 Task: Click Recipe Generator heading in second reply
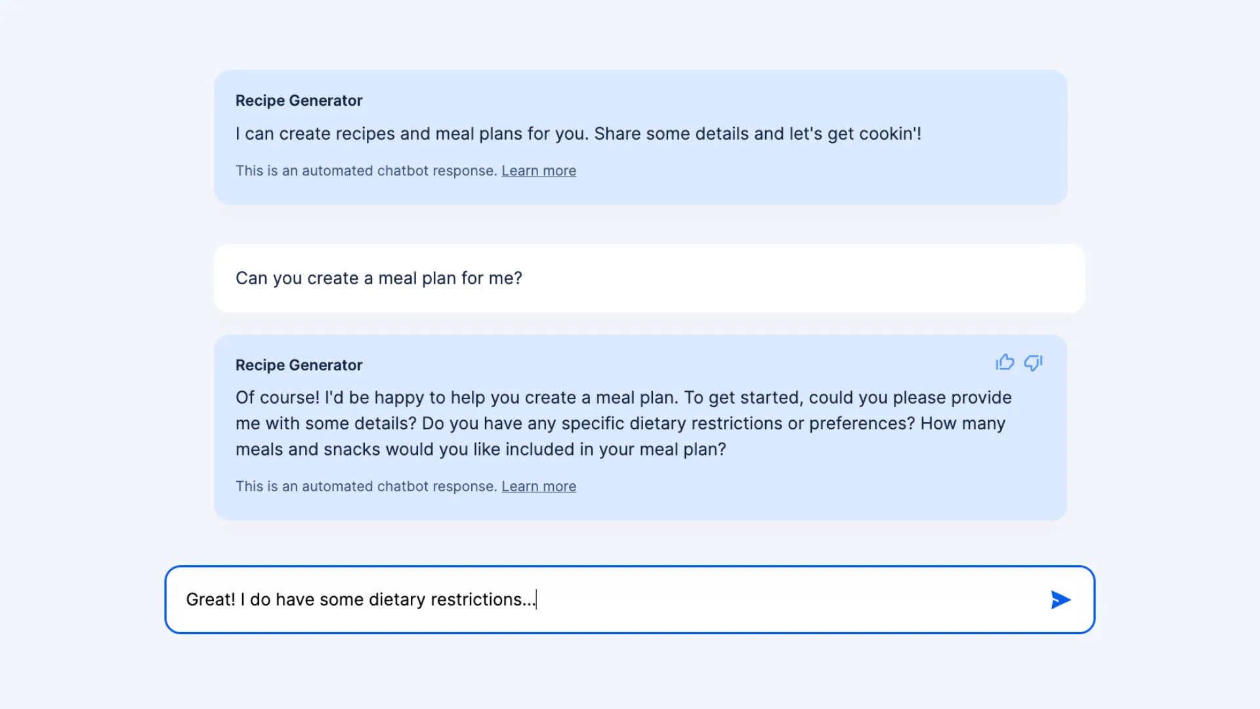click(x=299, y=365)
